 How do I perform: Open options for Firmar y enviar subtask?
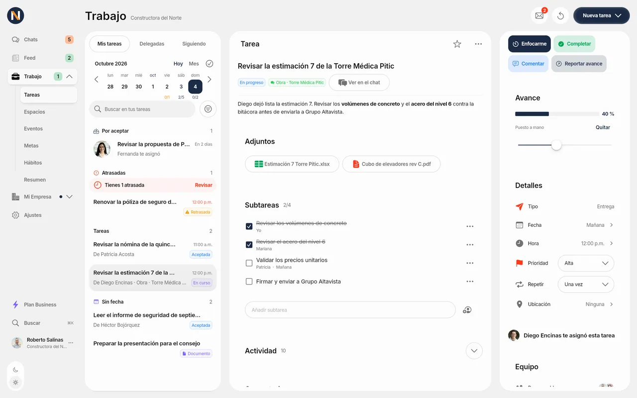coord(470,282)
